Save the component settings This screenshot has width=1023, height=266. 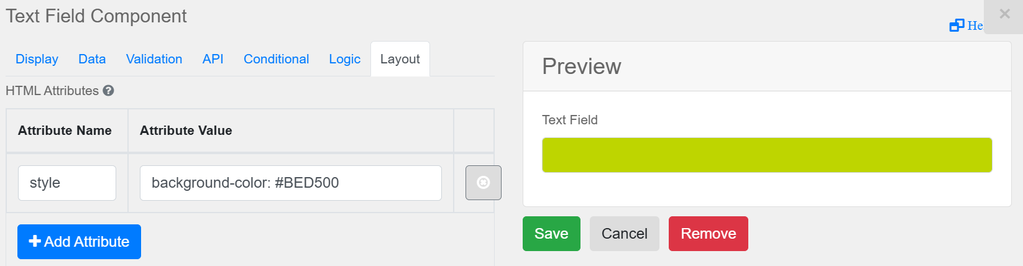(551, 234)
